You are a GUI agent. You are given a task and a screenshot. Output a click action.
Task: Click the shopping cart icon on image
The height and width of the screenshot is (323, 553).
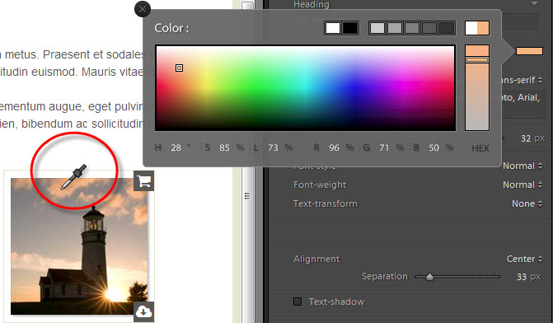click(x=144, y=181)
